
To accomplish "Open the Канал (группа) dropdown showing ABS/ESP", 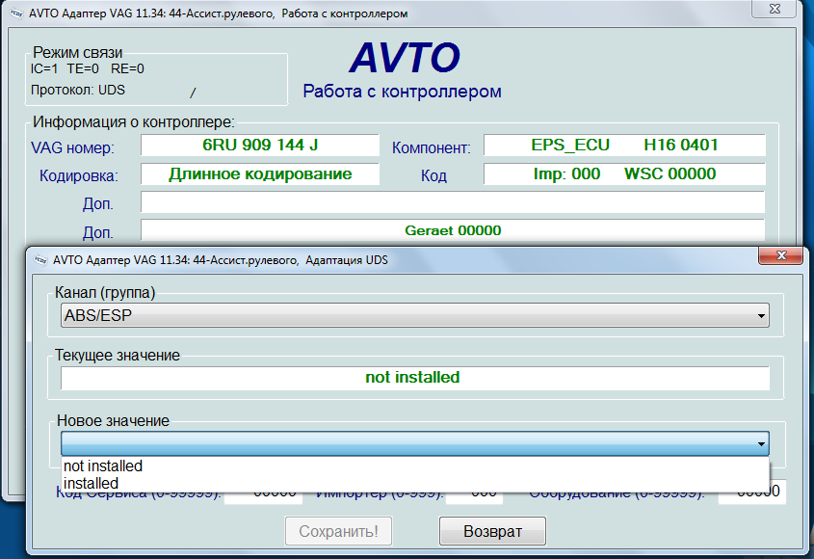I will pyautogui.click(x=761, y=315).
